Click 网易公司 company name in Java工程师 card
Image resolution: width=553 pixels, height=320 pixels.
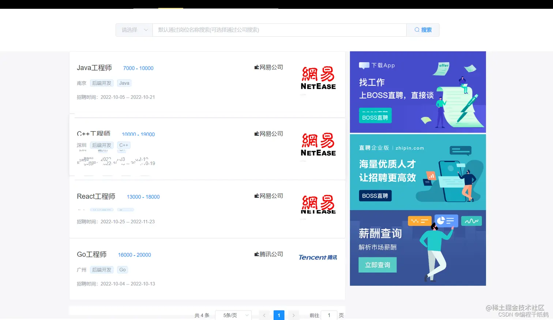click(x=271, y=67)
